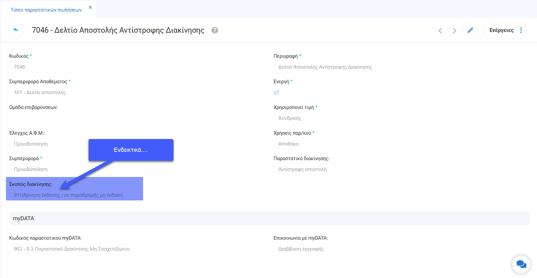The height and width of the screenshot is (278, 537).
Task: Click the pencil edit icon
Action: 470,30
